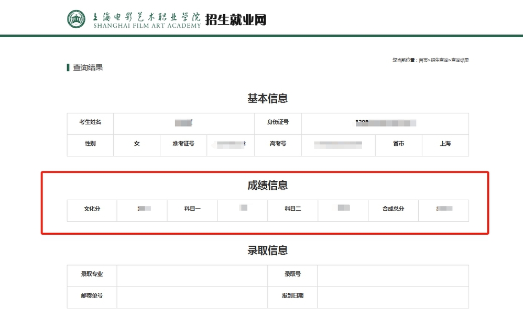523x321 pixels.
Task: Click the 准考证号 label cell
Action: [x=183, y=144]
